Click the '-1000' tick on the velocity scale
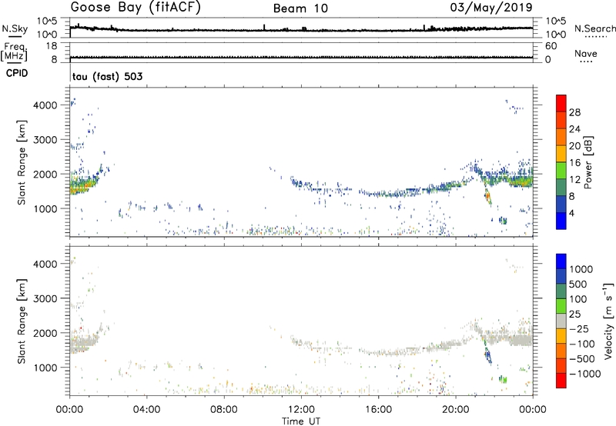This screenshot has width=616, height=426. coord(585,374)
